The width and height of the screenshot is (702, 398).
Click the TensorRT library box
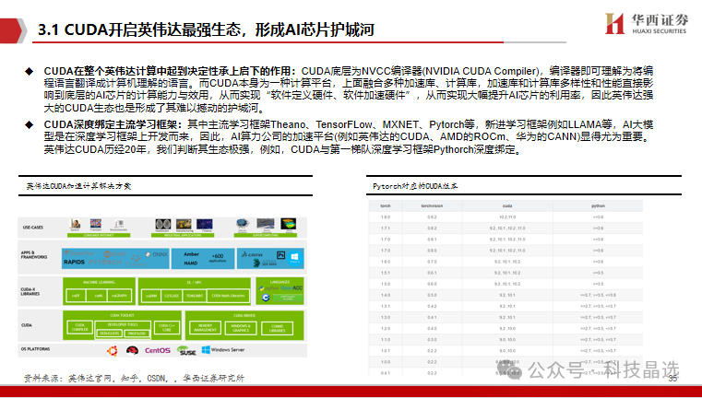tap(195, 296)
